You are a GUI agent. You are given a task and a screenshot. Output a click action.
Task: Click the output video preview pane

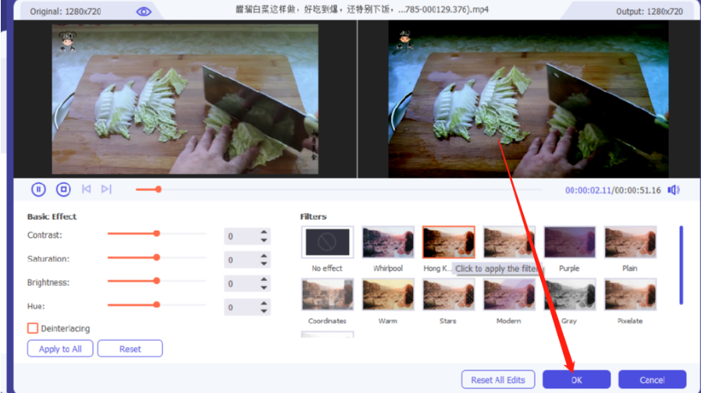[x=528, y=99]
